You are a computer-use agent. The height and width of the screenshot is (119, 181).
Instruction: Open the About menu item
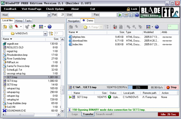[75, 9]
